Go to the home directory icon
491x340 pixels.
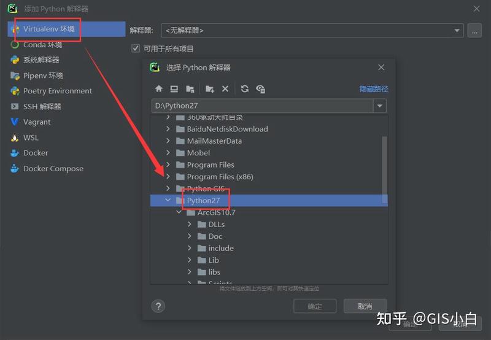pos(159,89)
